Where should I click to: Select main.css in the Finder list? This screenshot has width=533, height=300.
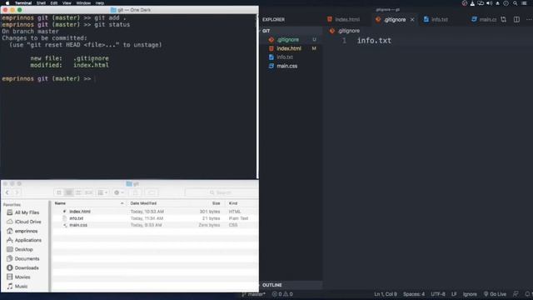tap(155, 225)
